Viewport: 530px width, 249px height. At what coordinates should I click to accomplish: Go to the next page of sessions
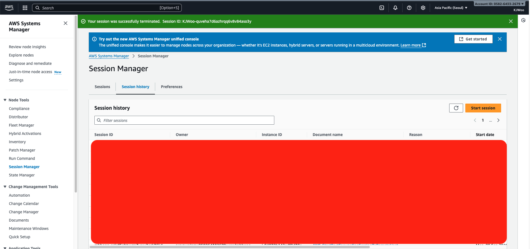[x=498, y=120]
